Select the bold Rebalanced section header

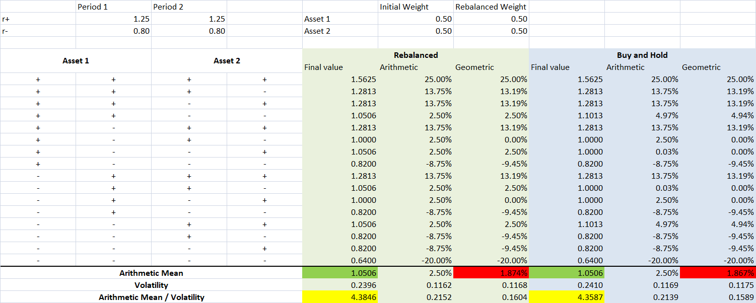(x=416, y=55)
